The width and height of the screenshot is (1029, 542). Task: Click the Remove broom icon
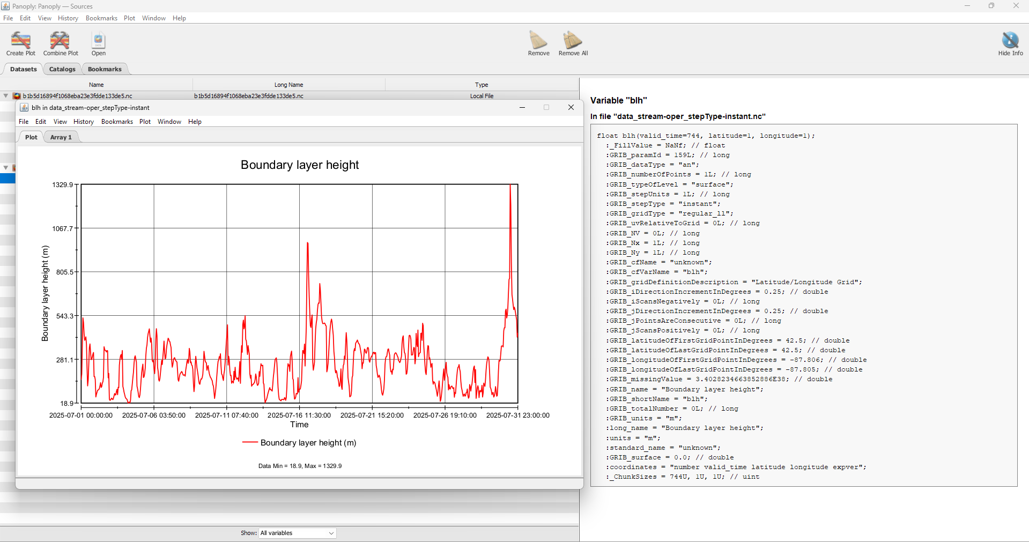tap(538, 40)
